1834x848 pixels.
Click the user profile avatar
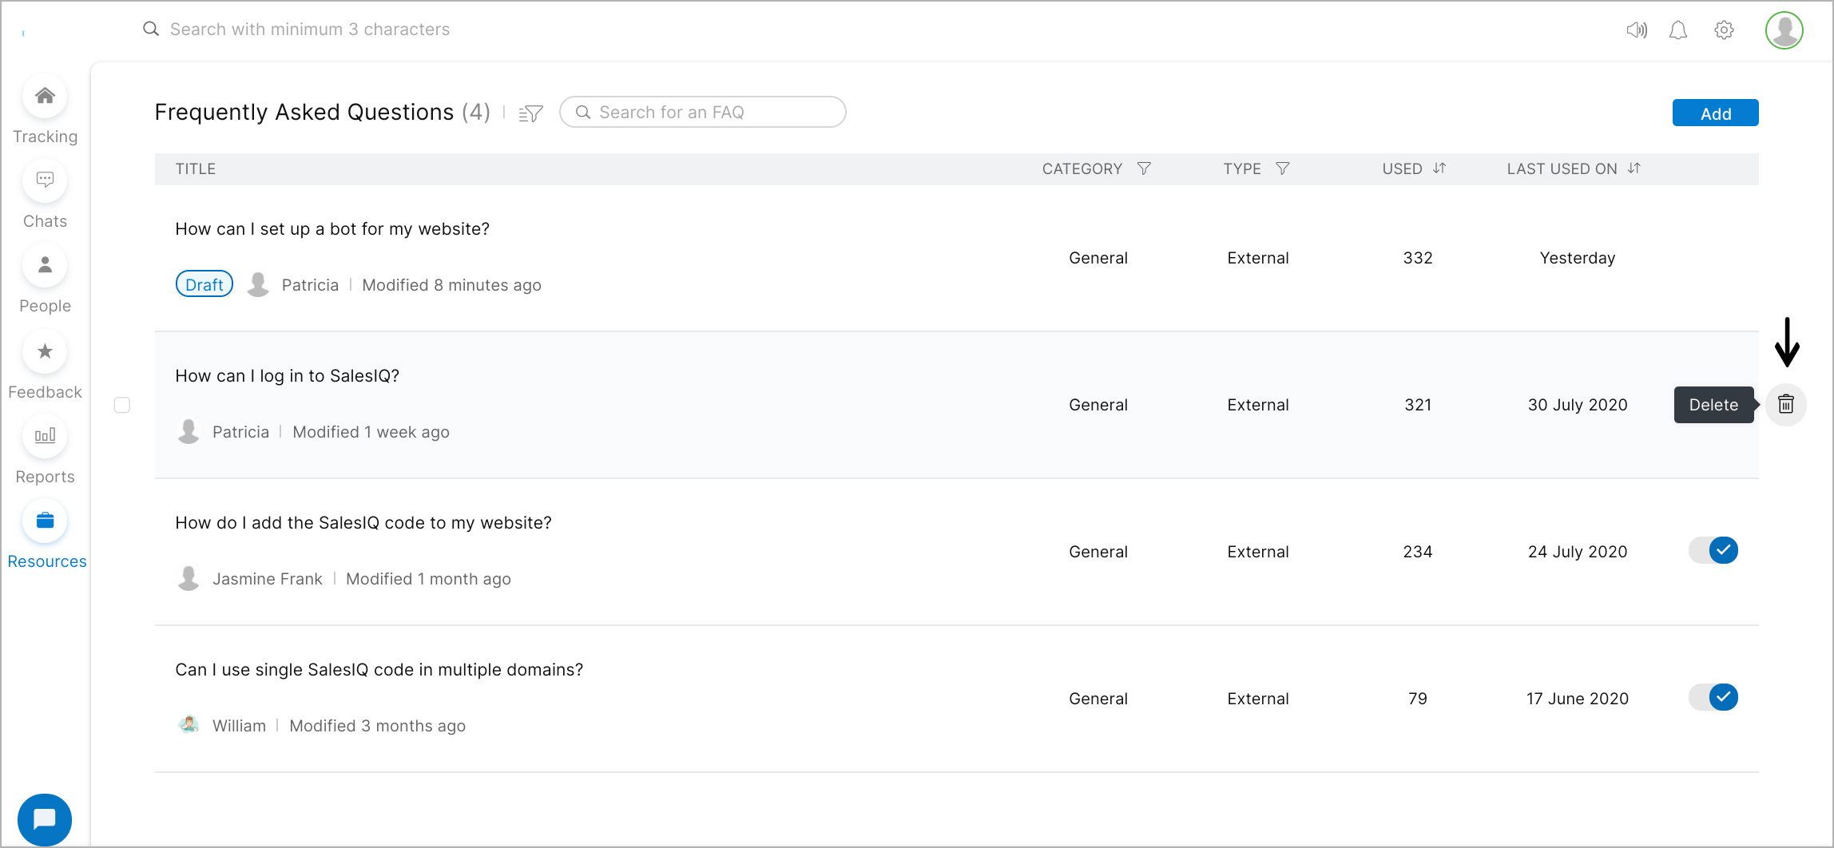click(1784, 30)
